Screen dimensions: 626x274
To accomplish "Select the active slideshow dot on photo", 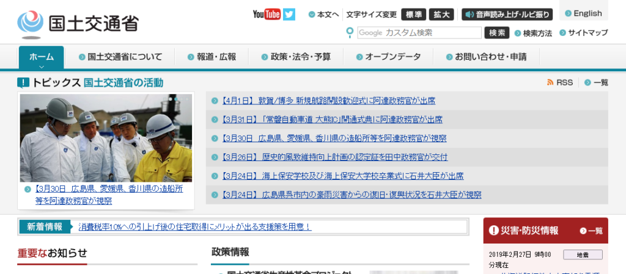I will [175, 98].
